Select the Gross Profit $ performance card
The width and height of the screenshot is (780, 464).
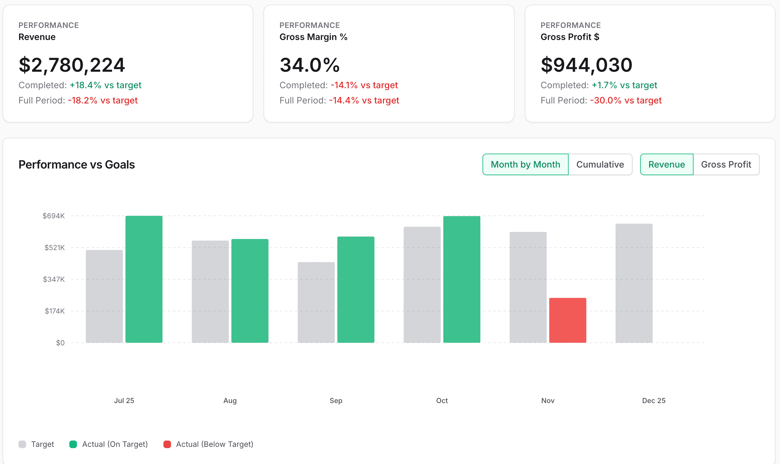(648, 62)
